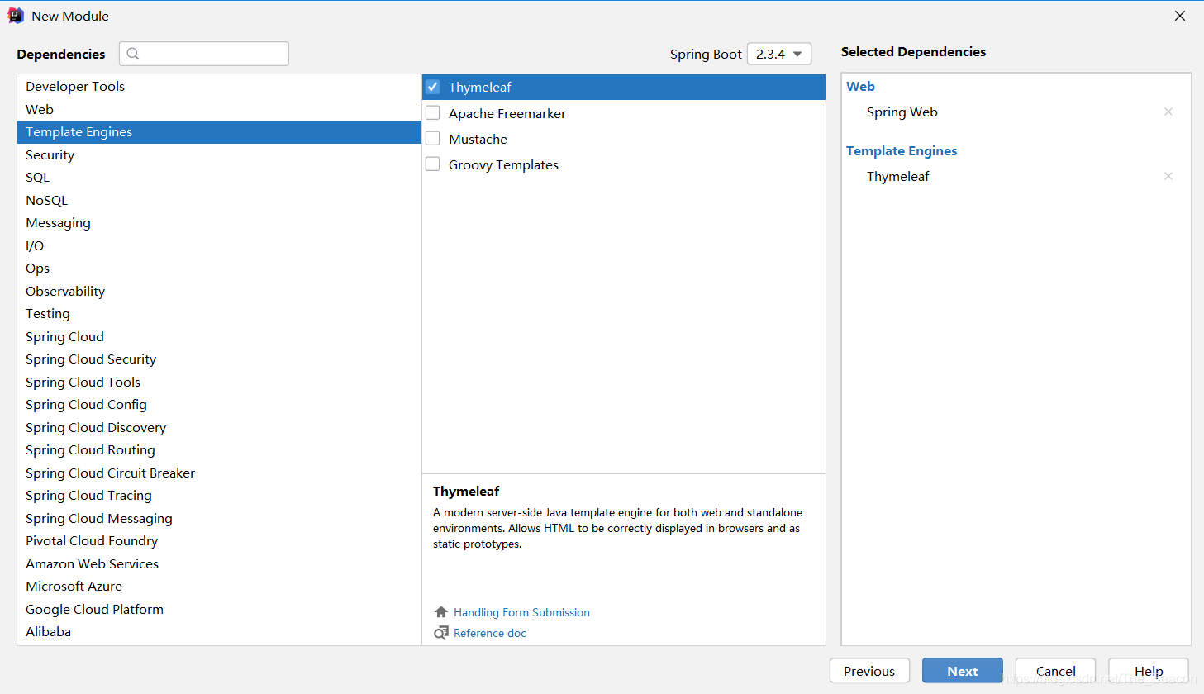The image size is (1204, 694).
Task: Click the search magnifier icon in Dependencies field
Action: click(133, 54)
